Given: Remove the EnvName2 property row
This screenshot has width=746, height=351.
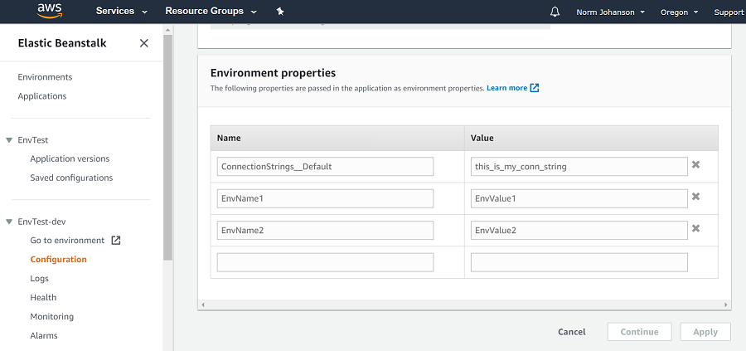Looking at the screenshot, I should click(696, 229).
